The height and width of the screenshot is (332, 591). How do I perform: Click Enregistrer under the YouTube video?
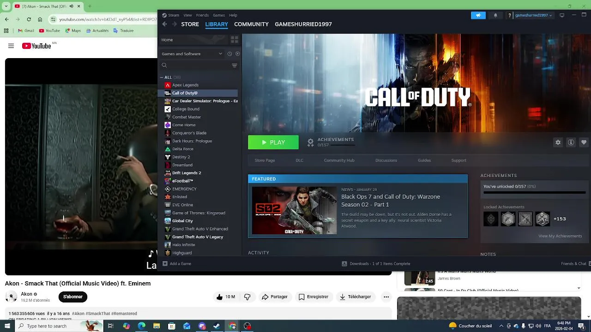tap(313, 297)
